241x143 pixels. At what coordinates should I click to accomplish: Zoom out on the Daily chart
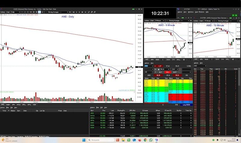tap(95, 12)
